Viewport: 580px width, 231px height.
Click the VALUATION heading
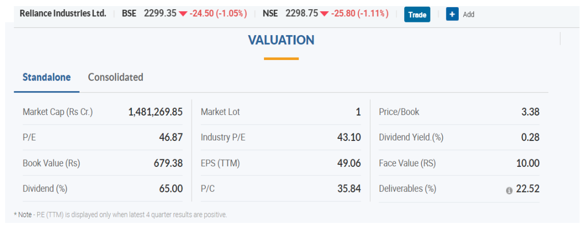click(281, 40)
